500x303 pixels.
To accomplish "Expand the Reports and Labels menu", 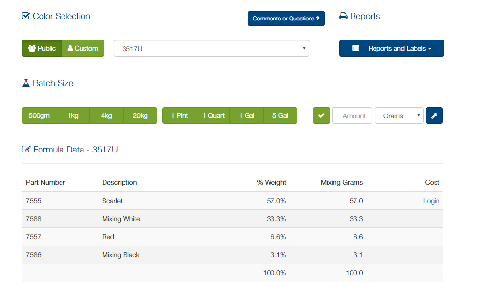I will pyautogui.click(x=392, y=48).
